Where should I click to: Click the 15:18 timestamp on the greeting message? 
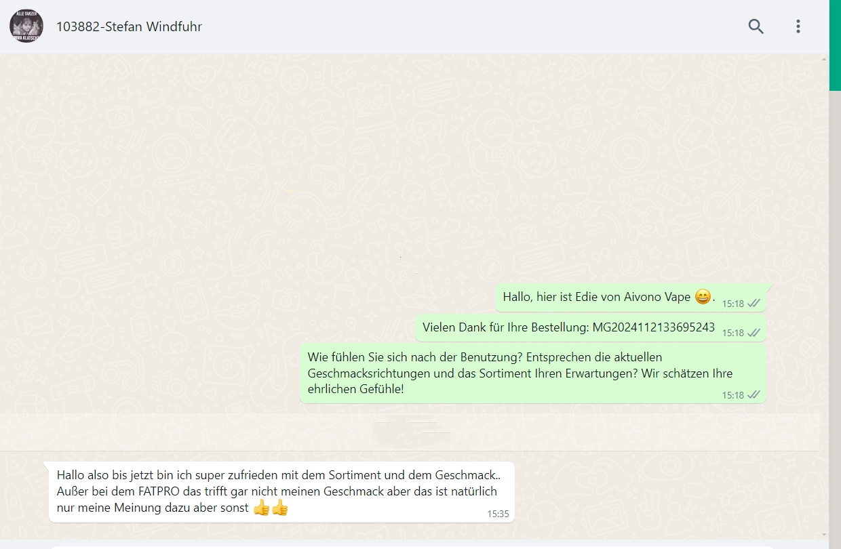coord(732,304)
